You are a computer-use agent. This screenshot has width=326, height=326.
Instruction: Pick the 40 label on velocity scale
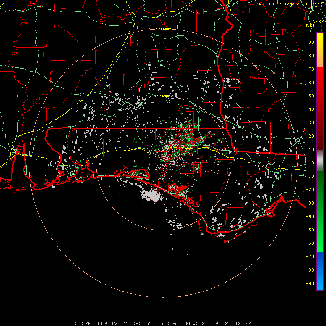point(311,109)
